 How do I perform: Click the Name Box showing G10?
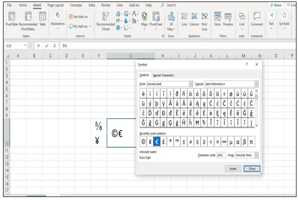pos(14,46)
